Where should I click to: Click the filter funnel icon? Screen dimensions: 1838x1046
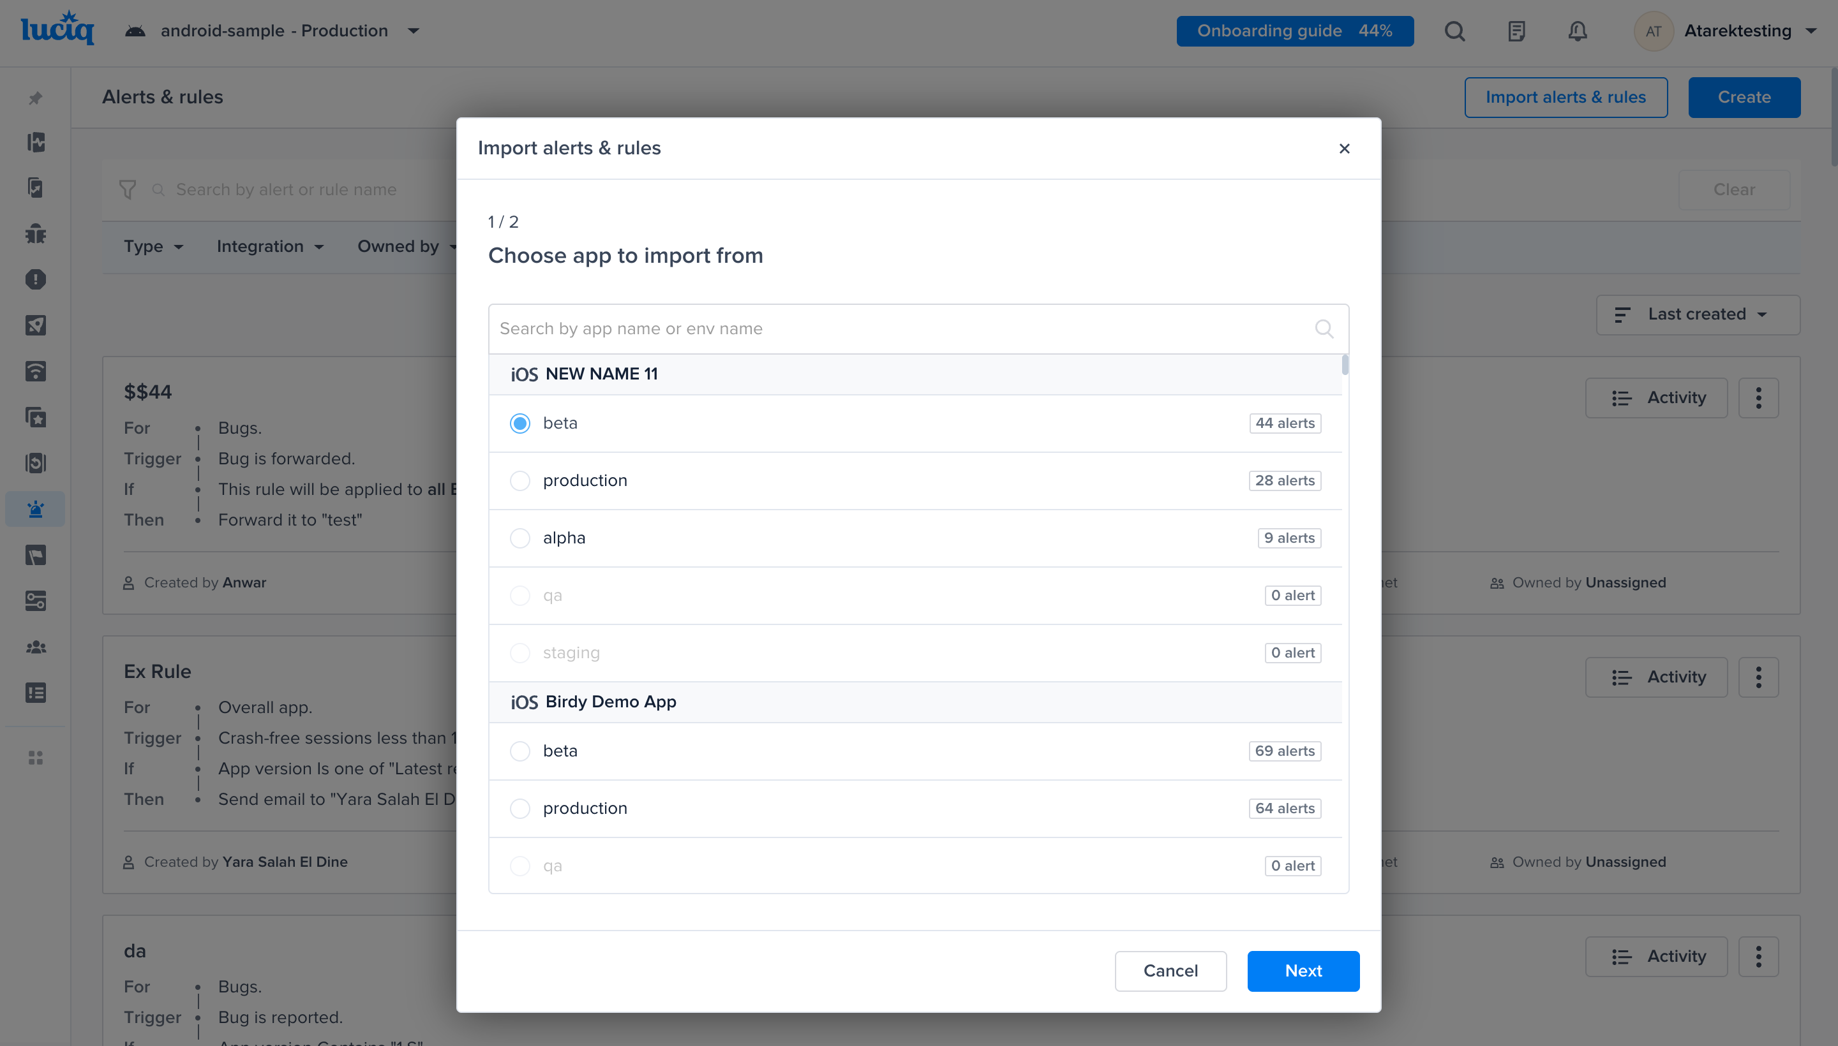[127, 189]
